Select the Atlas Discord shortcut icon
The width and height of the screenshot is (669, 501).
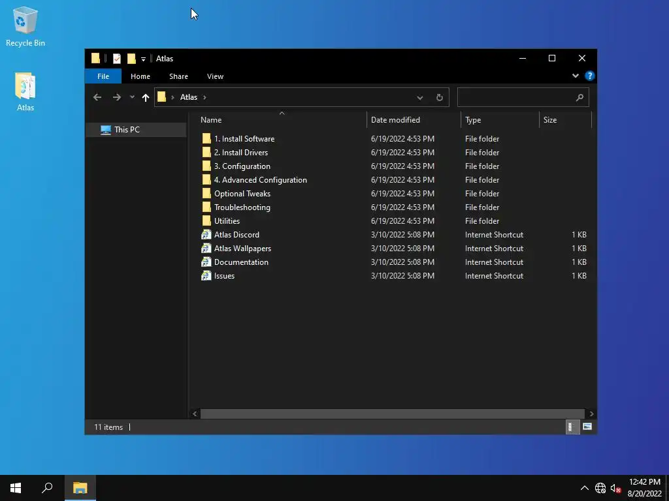tap(206, 234)
